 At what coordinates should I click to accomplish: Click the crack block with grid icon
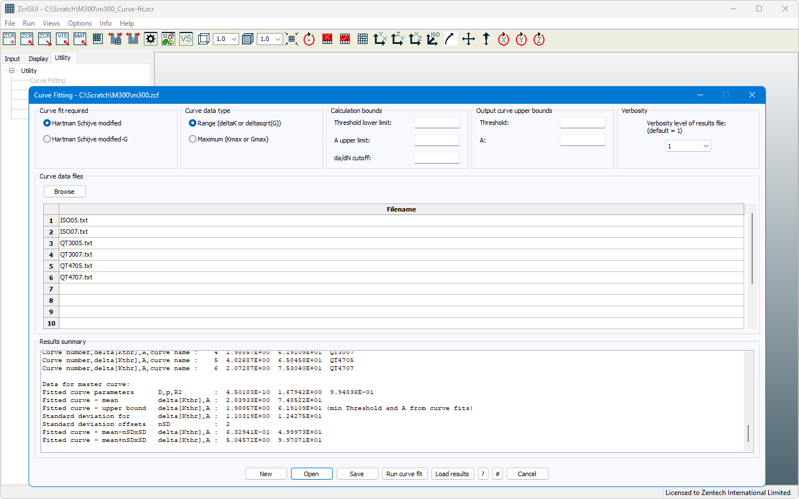coord(115,39)
